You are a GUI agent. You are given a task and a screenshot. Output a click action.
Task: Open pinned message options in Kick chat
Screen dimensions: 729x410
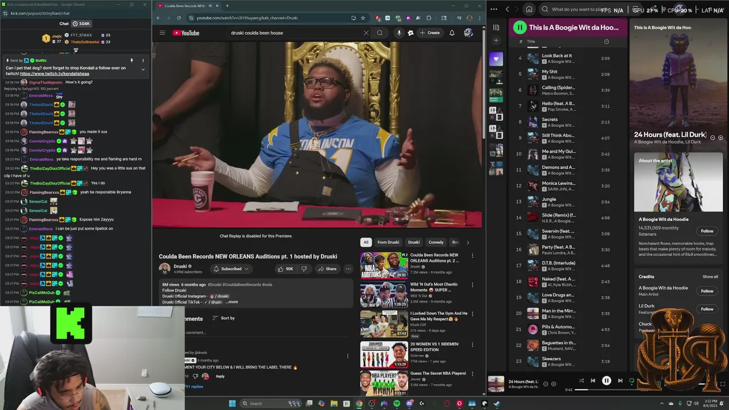pyautogui.click(x=143, y=60)
